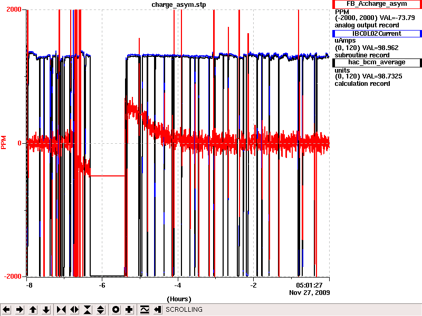Compress the vertical axis (hourglass icon)
This screenshot has width=422, height=316.
(88, 310)
